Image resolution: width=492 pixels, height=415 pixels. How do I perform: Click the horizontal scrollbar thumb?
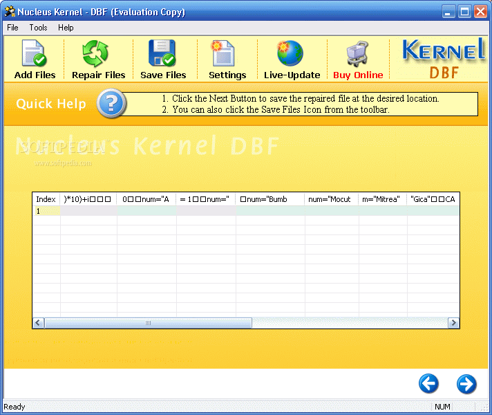click(148, 322)
